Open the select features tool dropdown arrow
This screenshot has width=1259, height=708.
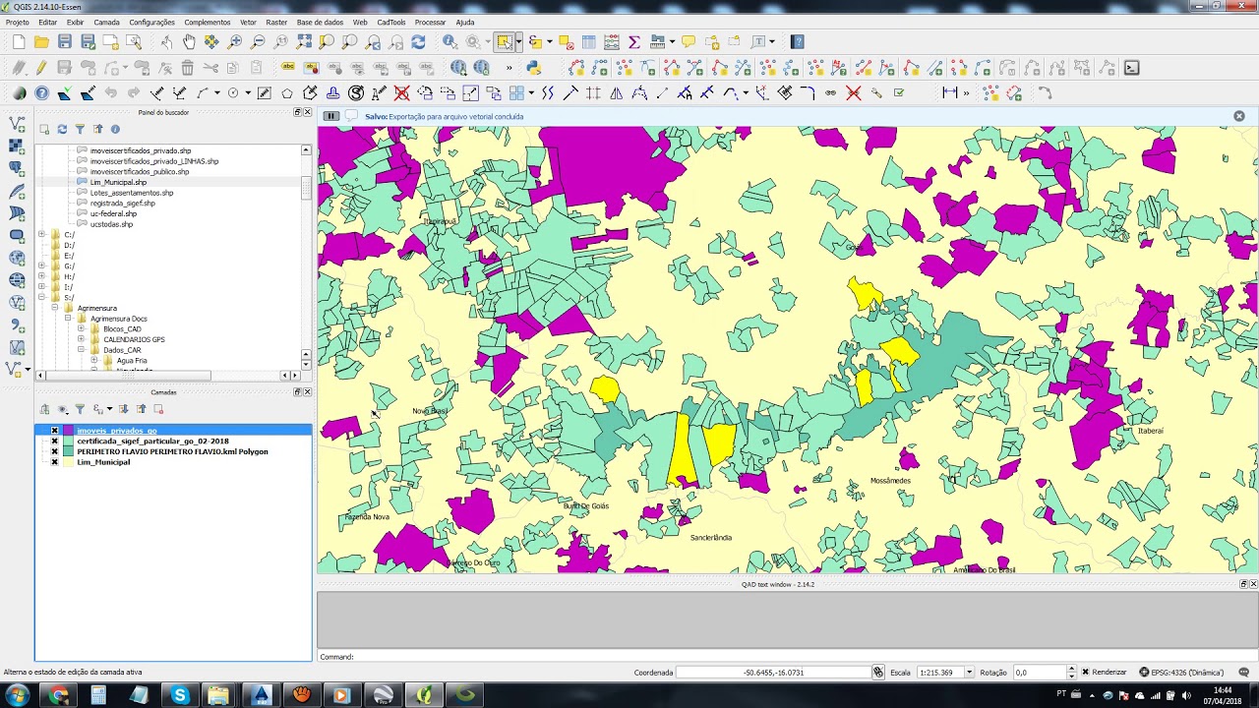[518, 41]
